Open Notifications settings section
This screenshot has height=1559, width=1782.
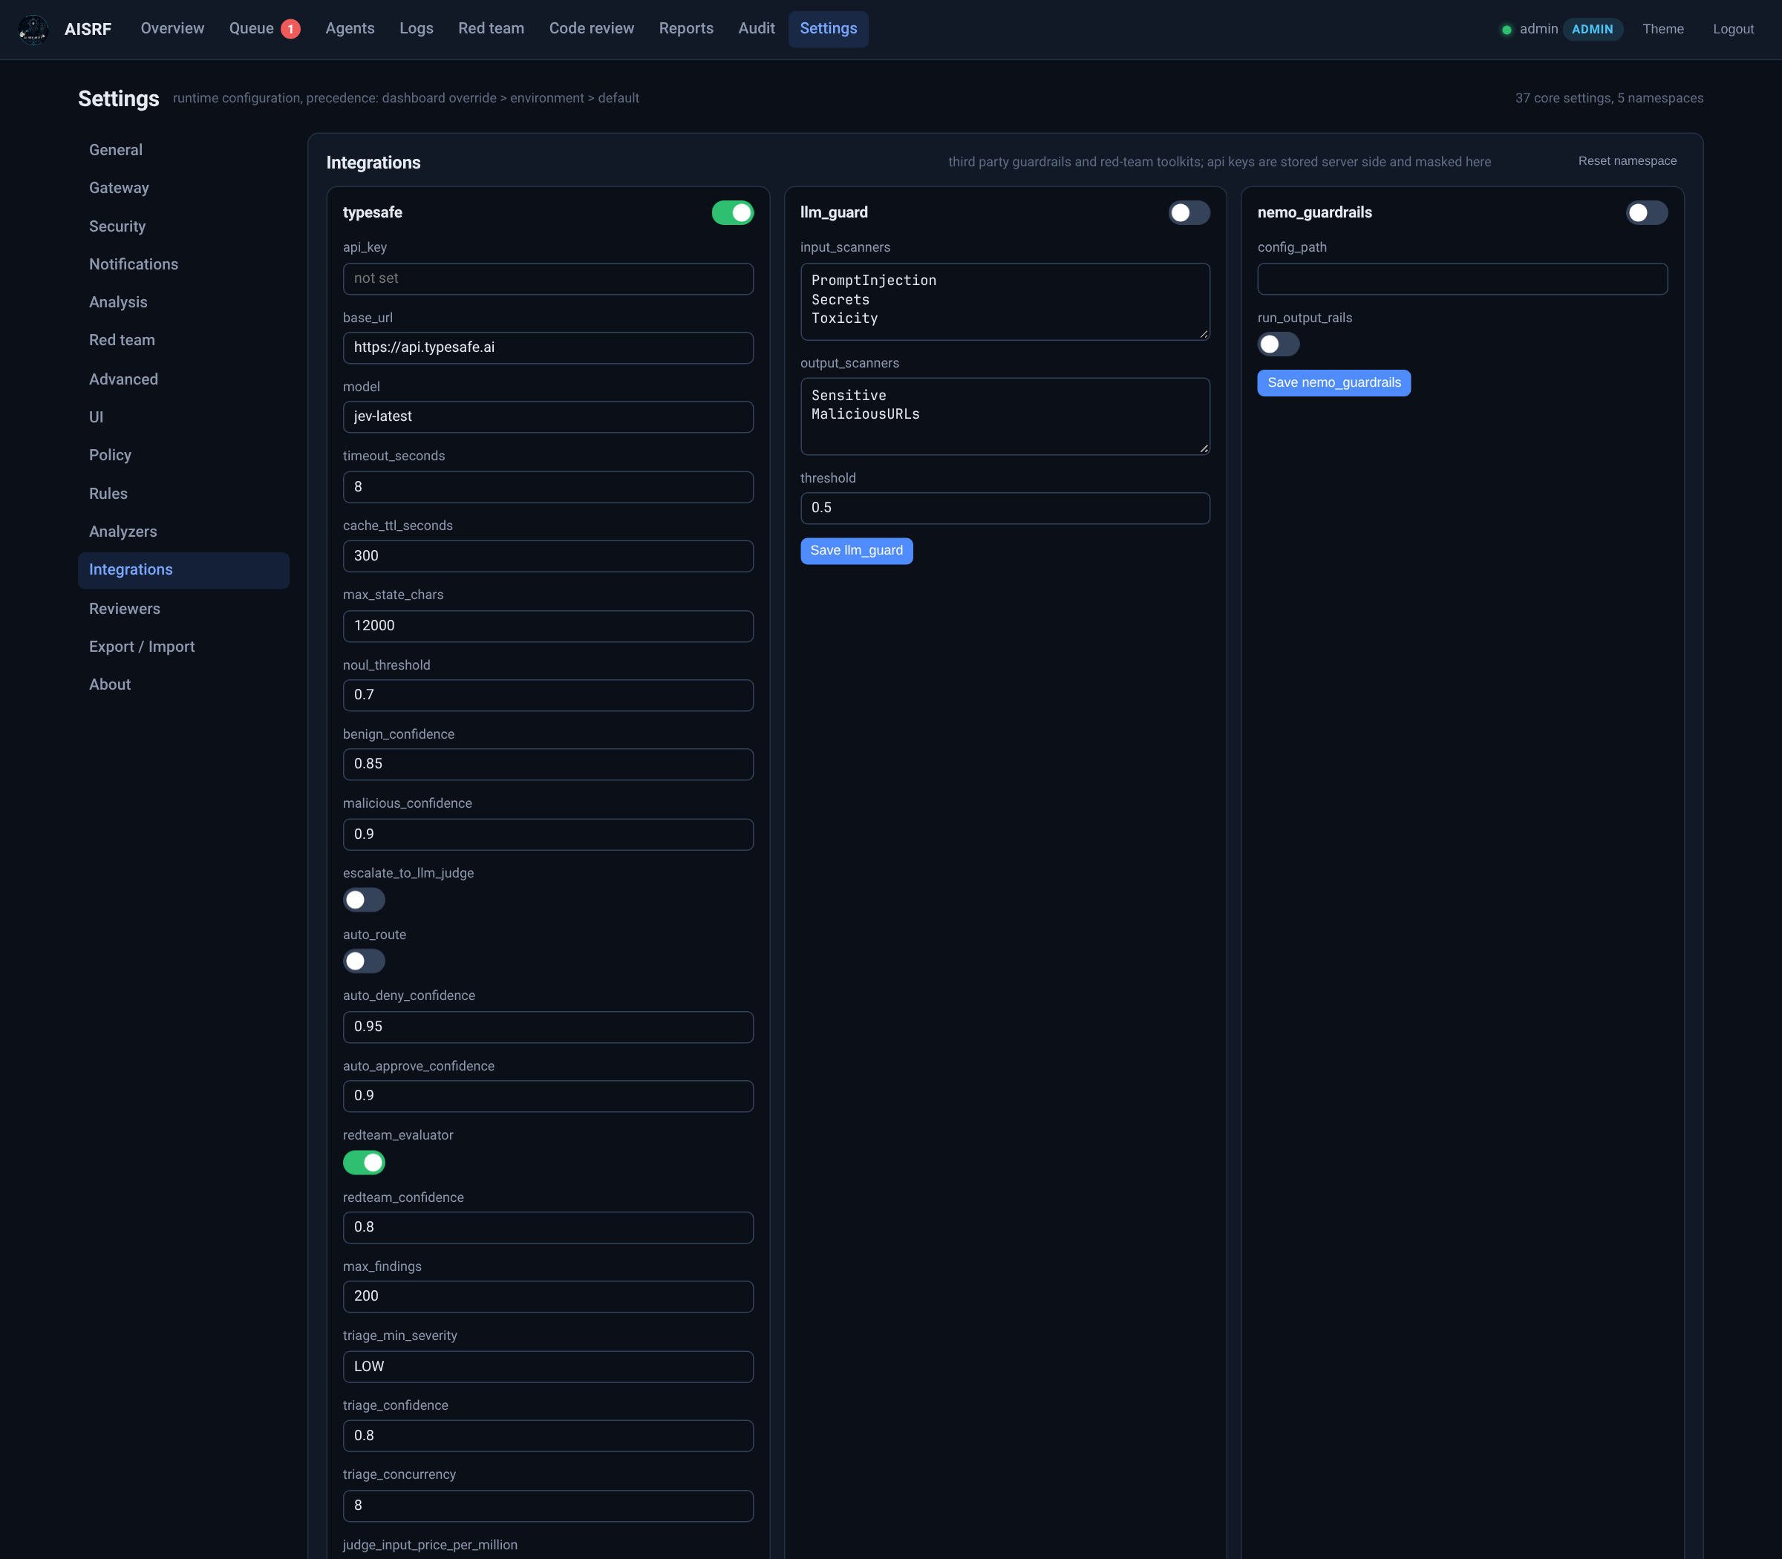click(183, 264)
